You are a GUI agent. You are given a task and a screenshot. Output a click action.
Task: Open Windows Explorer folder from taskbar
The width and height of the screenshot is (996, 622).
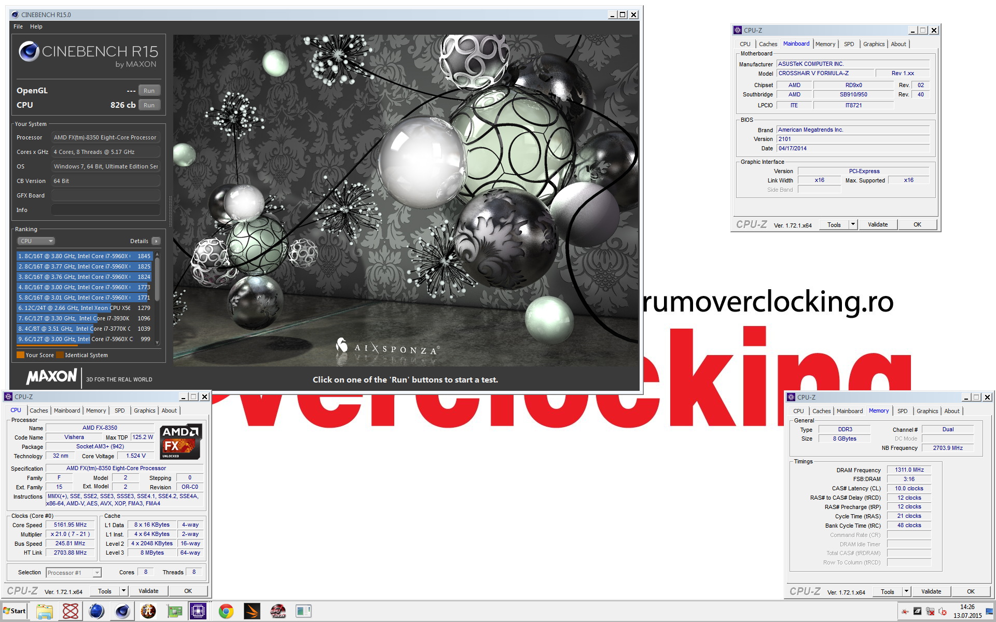click(45, 612)
